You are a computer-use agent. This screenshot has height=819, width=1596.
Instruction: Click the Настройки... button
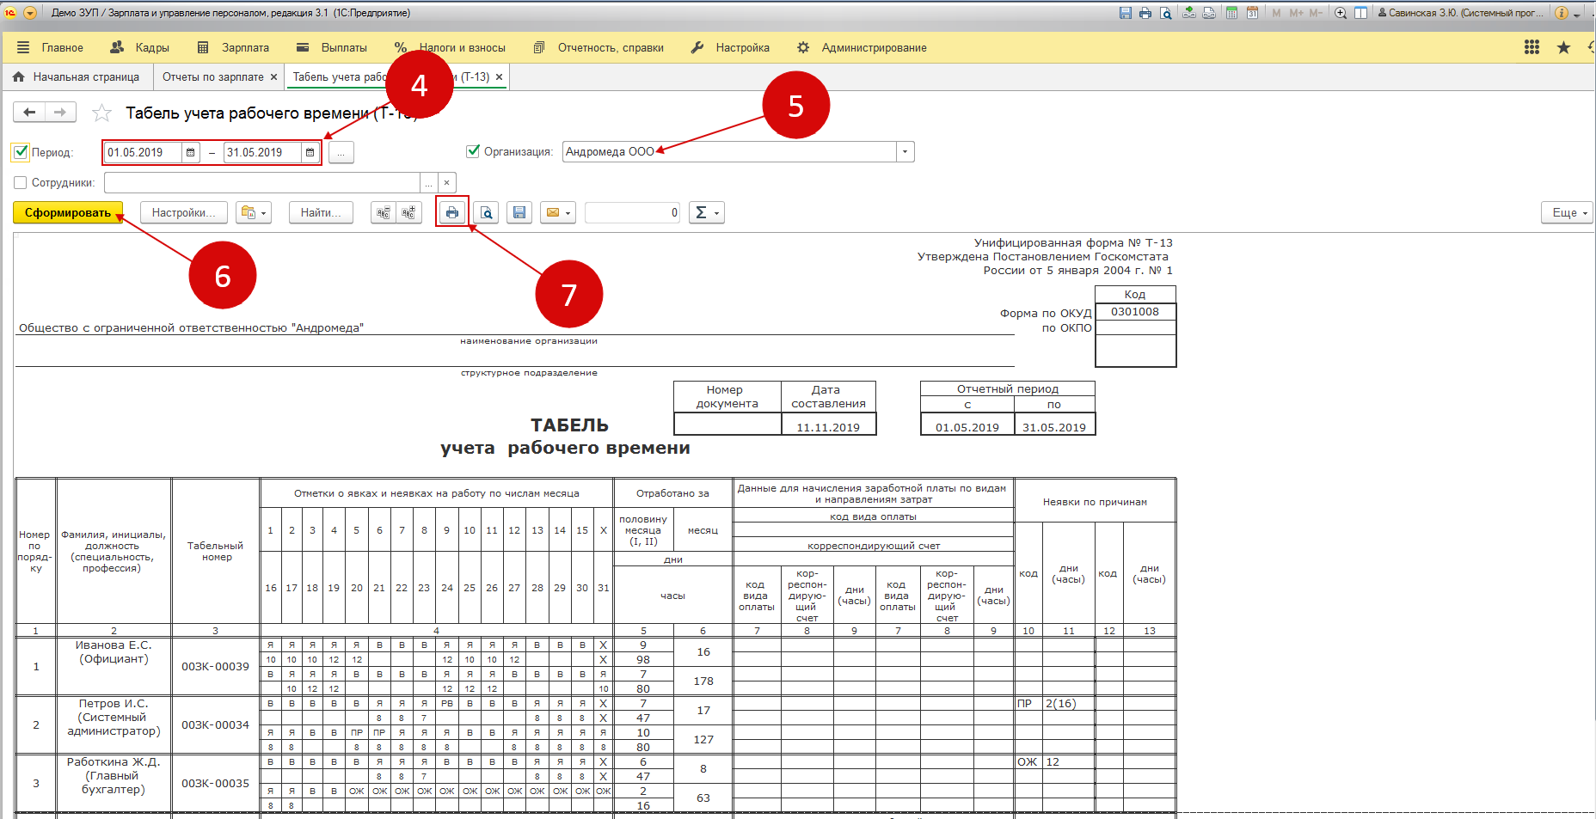[x=184, y=212]
